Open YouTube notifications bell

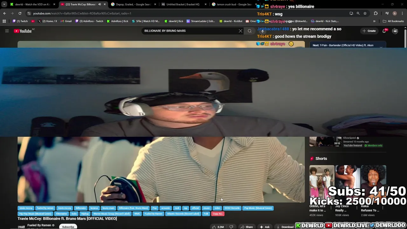point(384,31)
